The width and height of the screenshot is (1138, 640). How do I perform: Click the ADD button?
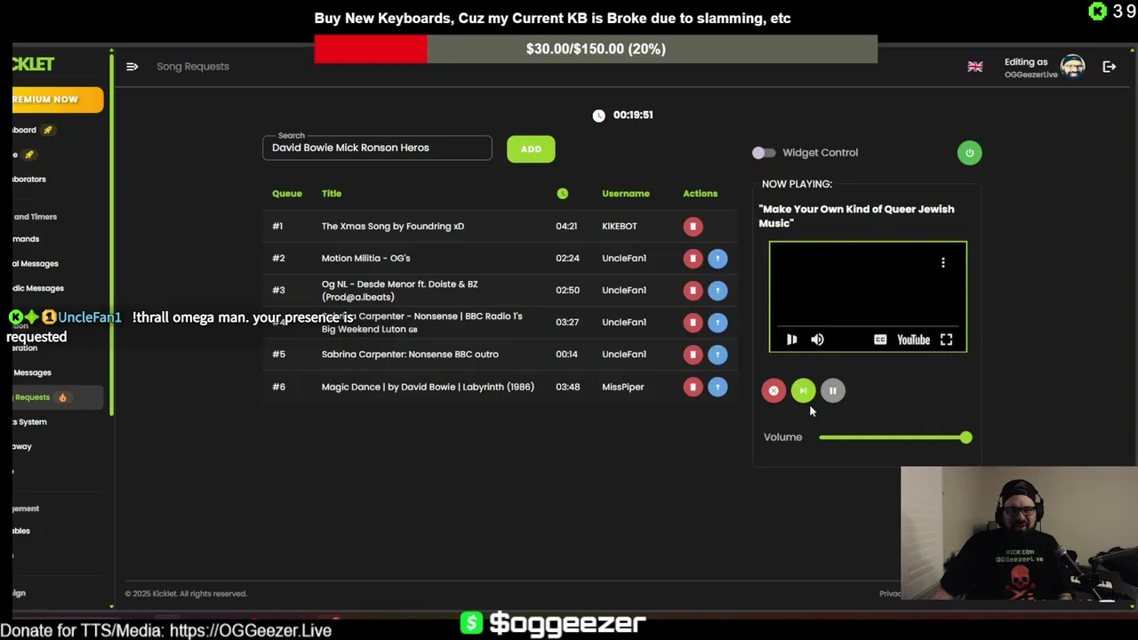point(531,149)
